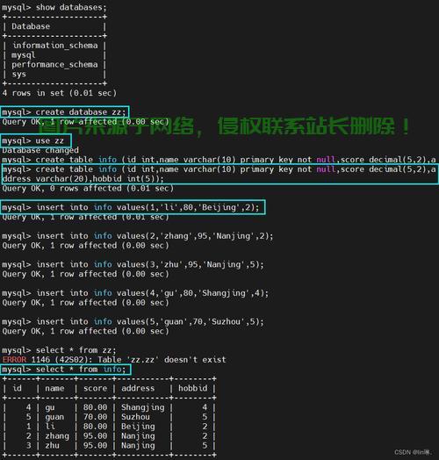Click the "hobbid" column header
Viewport: 439px width, 460px height.
193,388
